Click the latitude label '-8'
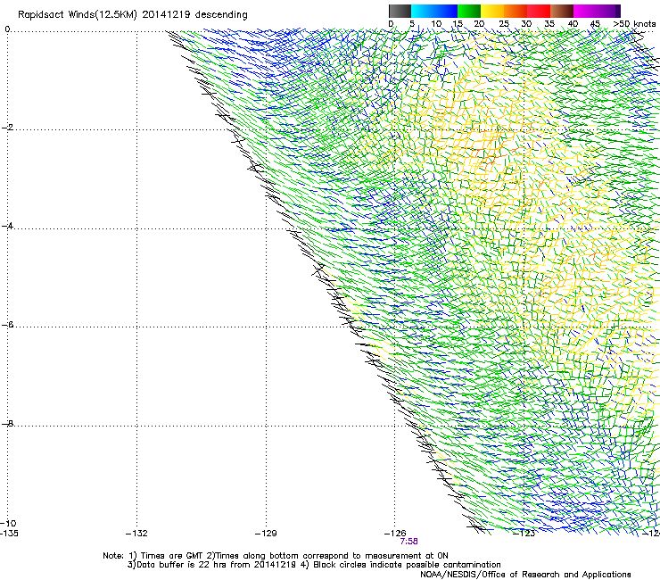 7,423
